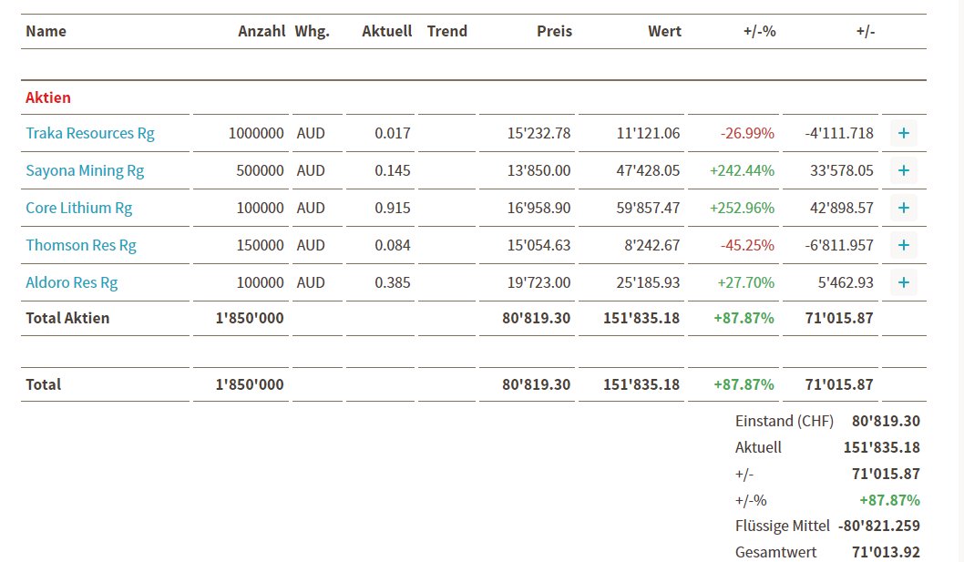Sort by Aktuell column header
964x562 pixels.
[387, 31]
